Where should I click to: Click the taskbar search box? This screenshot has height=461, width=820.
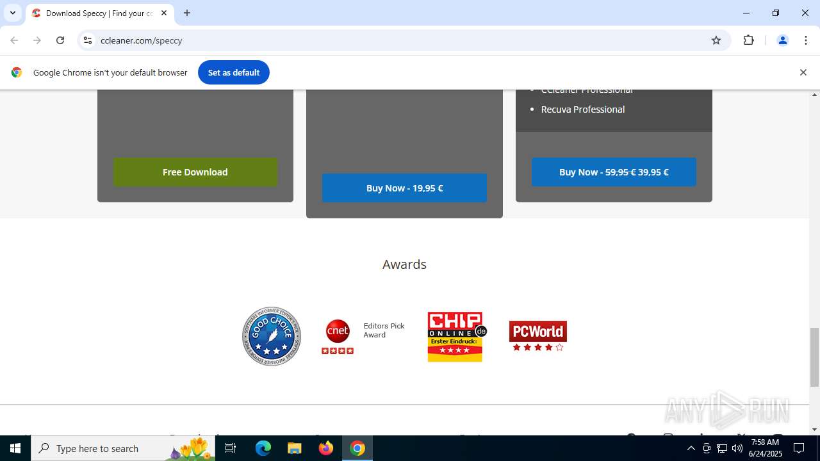pos(123,448)
